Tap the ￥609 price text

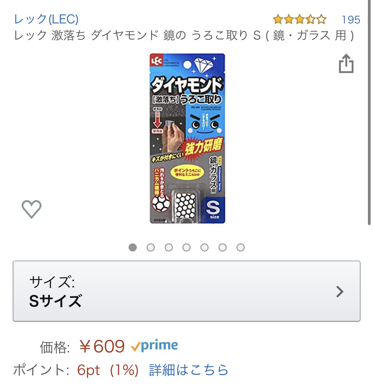click(x=102, y=346)
